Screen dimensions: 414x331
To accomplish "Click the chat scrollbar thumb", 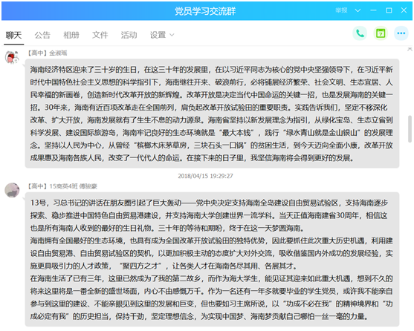I will 410,129.
